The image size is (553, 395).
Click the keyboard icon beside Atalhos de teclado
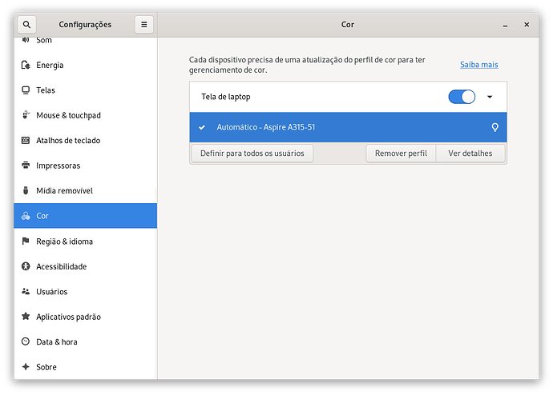click(26, 141)
